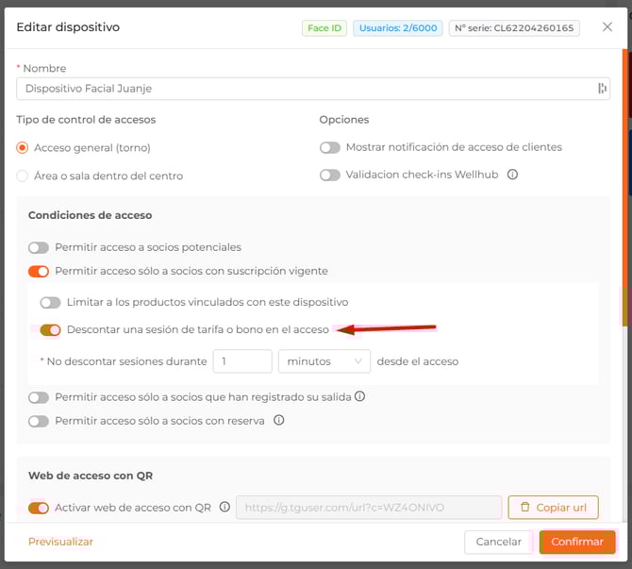Disable Descontar una sesión de tarifa toggle

click(50, 330)
